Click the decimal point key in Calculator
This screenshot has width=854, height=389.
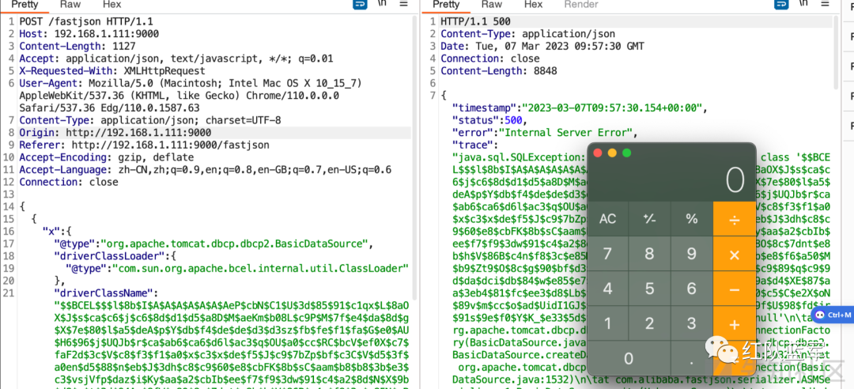[x=692, y=358]
